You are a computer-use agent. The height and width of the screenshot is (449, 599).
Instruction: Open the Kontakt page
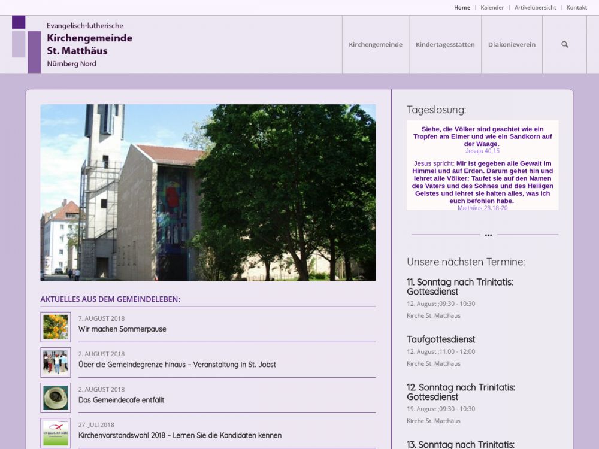click(576, 7)
